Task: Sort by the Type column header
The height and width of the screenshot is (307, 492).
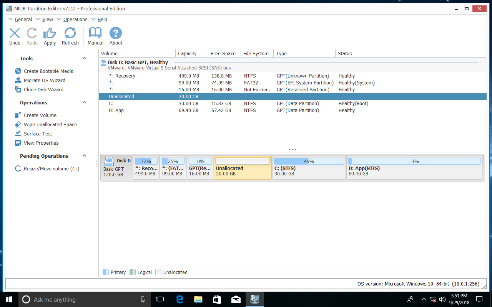Action: coord(304,53)
